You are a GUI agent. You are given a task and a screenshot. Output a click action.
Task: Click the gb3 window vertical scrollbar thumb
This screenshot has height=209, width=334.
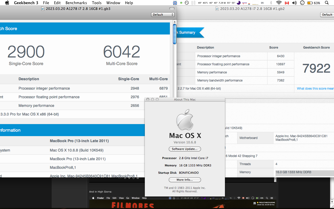pos(175,34)
